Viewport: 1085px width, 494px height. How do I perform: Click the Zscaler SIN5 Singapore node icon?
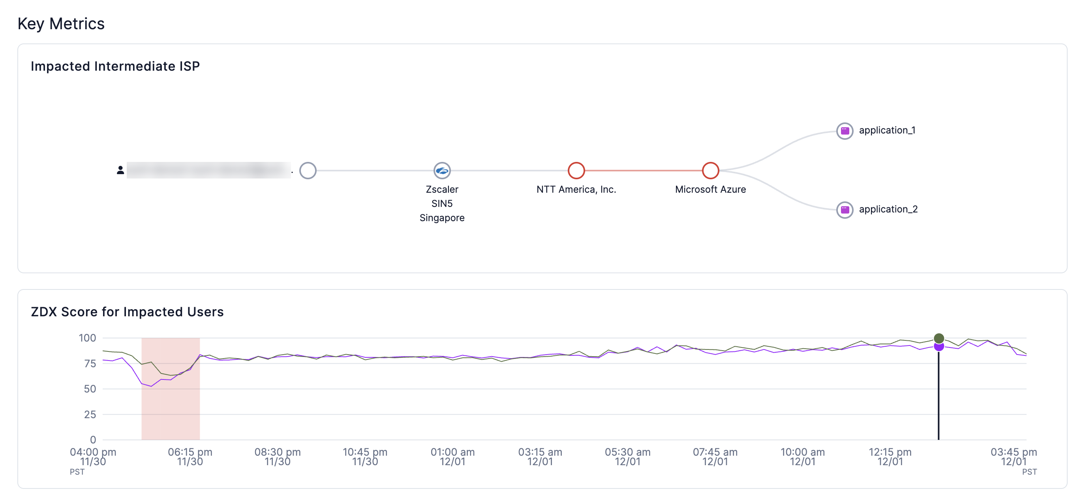pos(442,171)
